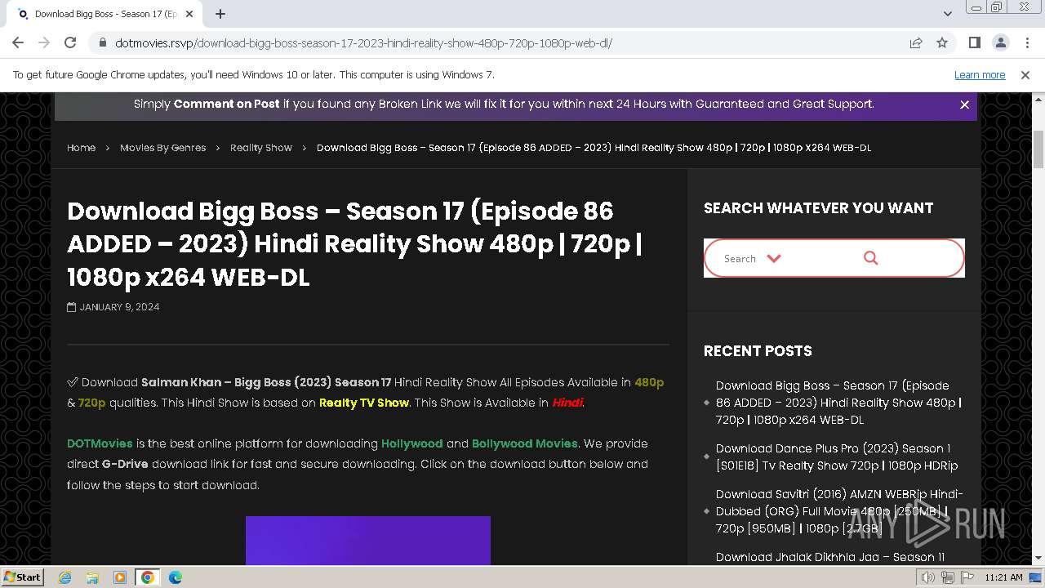
Task: Open recent post Bigg Boss Season 17
Action: point(838,403)
